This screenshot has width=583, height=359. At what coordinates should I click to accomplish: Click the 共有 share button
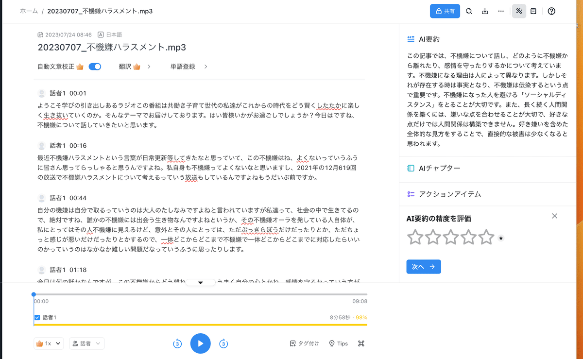445,11
